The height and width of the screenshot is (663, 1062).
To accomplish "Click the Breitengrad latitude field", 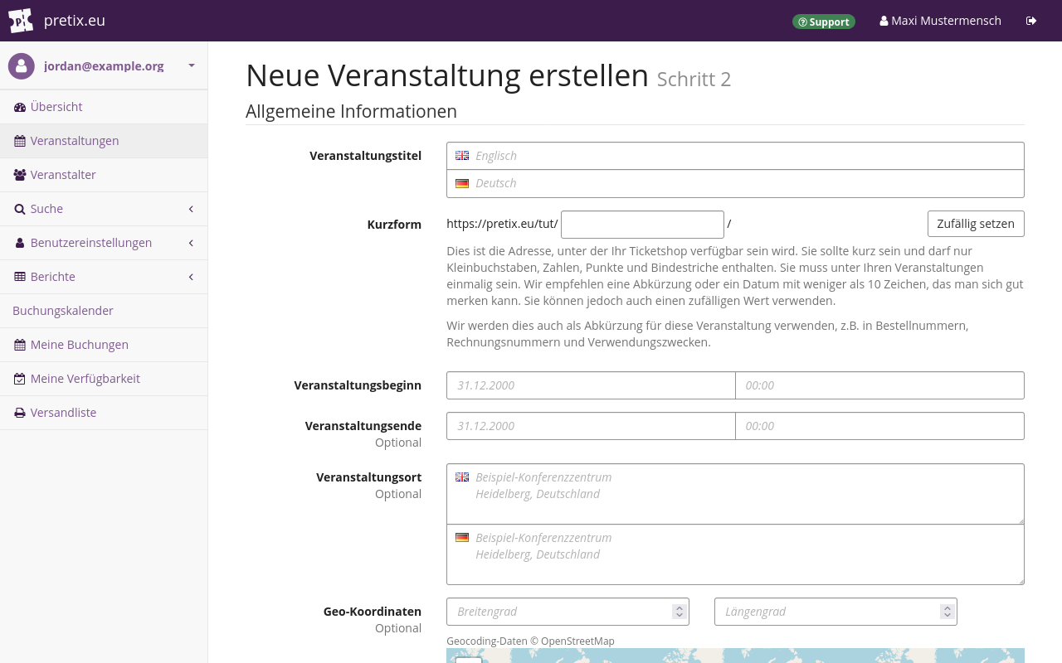I will [568, 612].
